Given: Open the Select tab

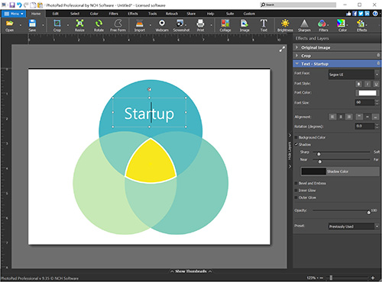Looking at the screenshot, I should (75, 14).
